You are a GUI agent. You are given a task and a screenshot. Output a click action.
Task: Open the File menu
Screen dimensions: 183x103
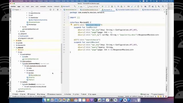pyautogui.click(x=26, y=1)
